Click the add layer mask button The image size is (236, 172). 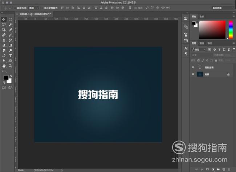(x=207, y=169)
